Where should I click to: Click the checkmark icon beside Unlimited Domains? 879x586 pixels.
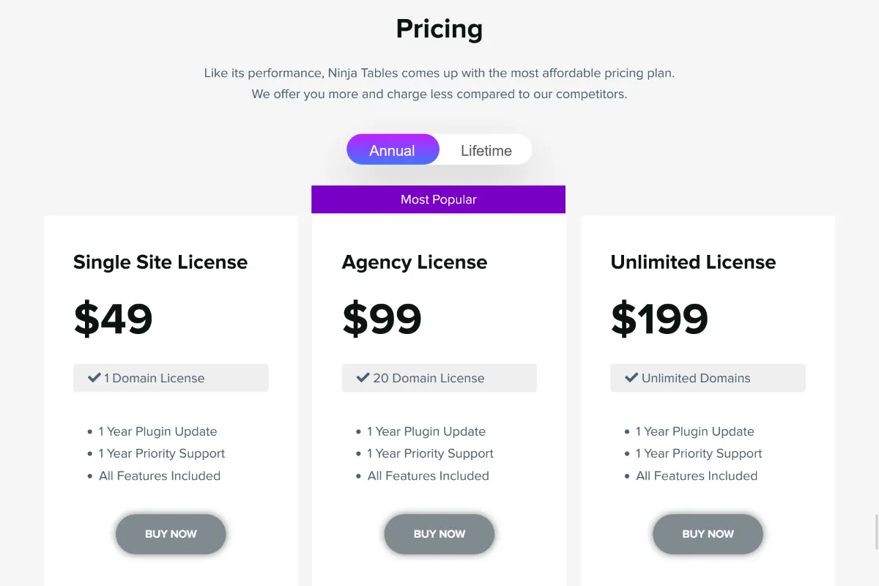point(631,378)
